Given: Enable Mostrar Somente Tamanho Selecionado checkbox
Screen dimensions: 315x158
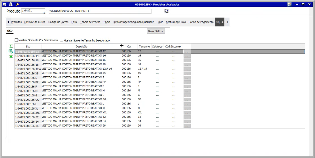Looking at the screenshot, I should (x=61, y=40).
